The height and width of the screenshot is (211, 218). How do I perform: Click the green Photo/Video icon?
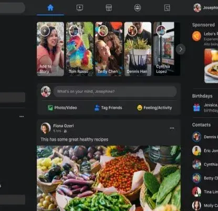pos(50,108)
